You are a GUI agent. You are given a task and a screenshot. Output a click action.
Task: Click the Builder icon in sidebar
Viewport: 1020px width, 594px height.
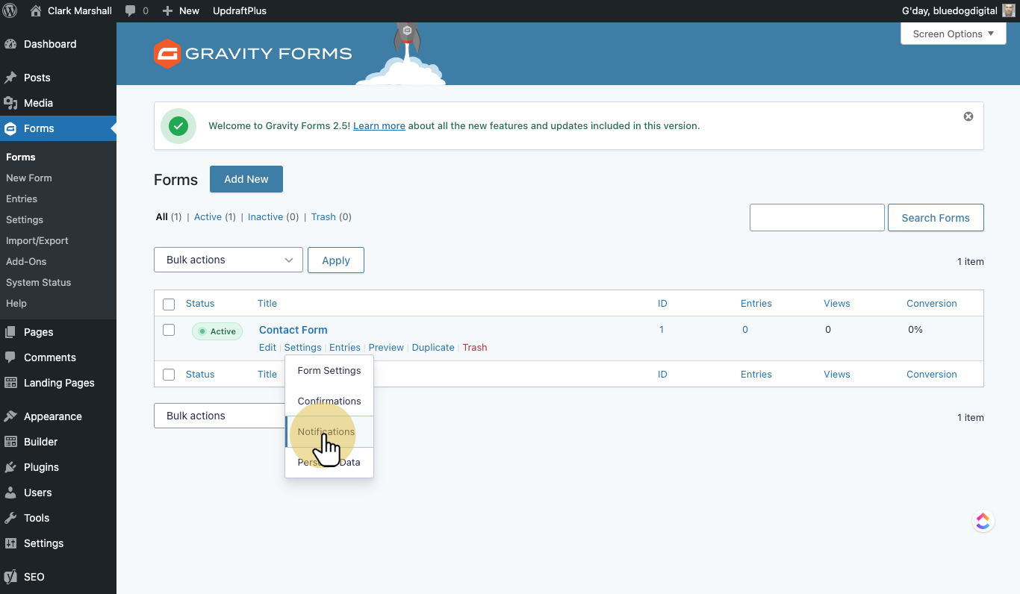(10, 442)
